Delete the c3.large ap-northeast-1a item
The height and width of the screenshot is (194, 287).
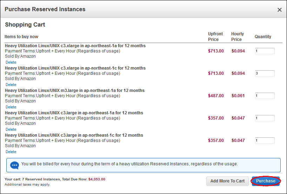(x=11, y=129)
